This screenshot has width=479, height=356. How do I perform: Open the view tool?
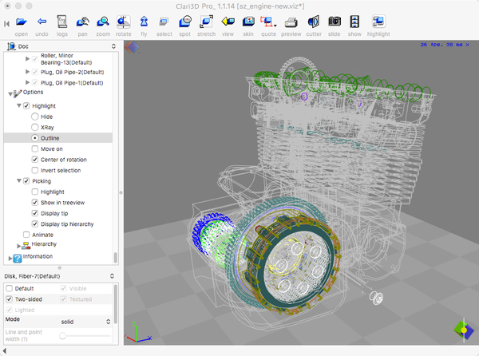click(x=228, y=22)
